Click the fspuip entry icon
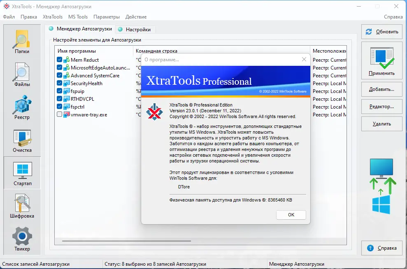407x269 pixels. click(x=66, y=91)
